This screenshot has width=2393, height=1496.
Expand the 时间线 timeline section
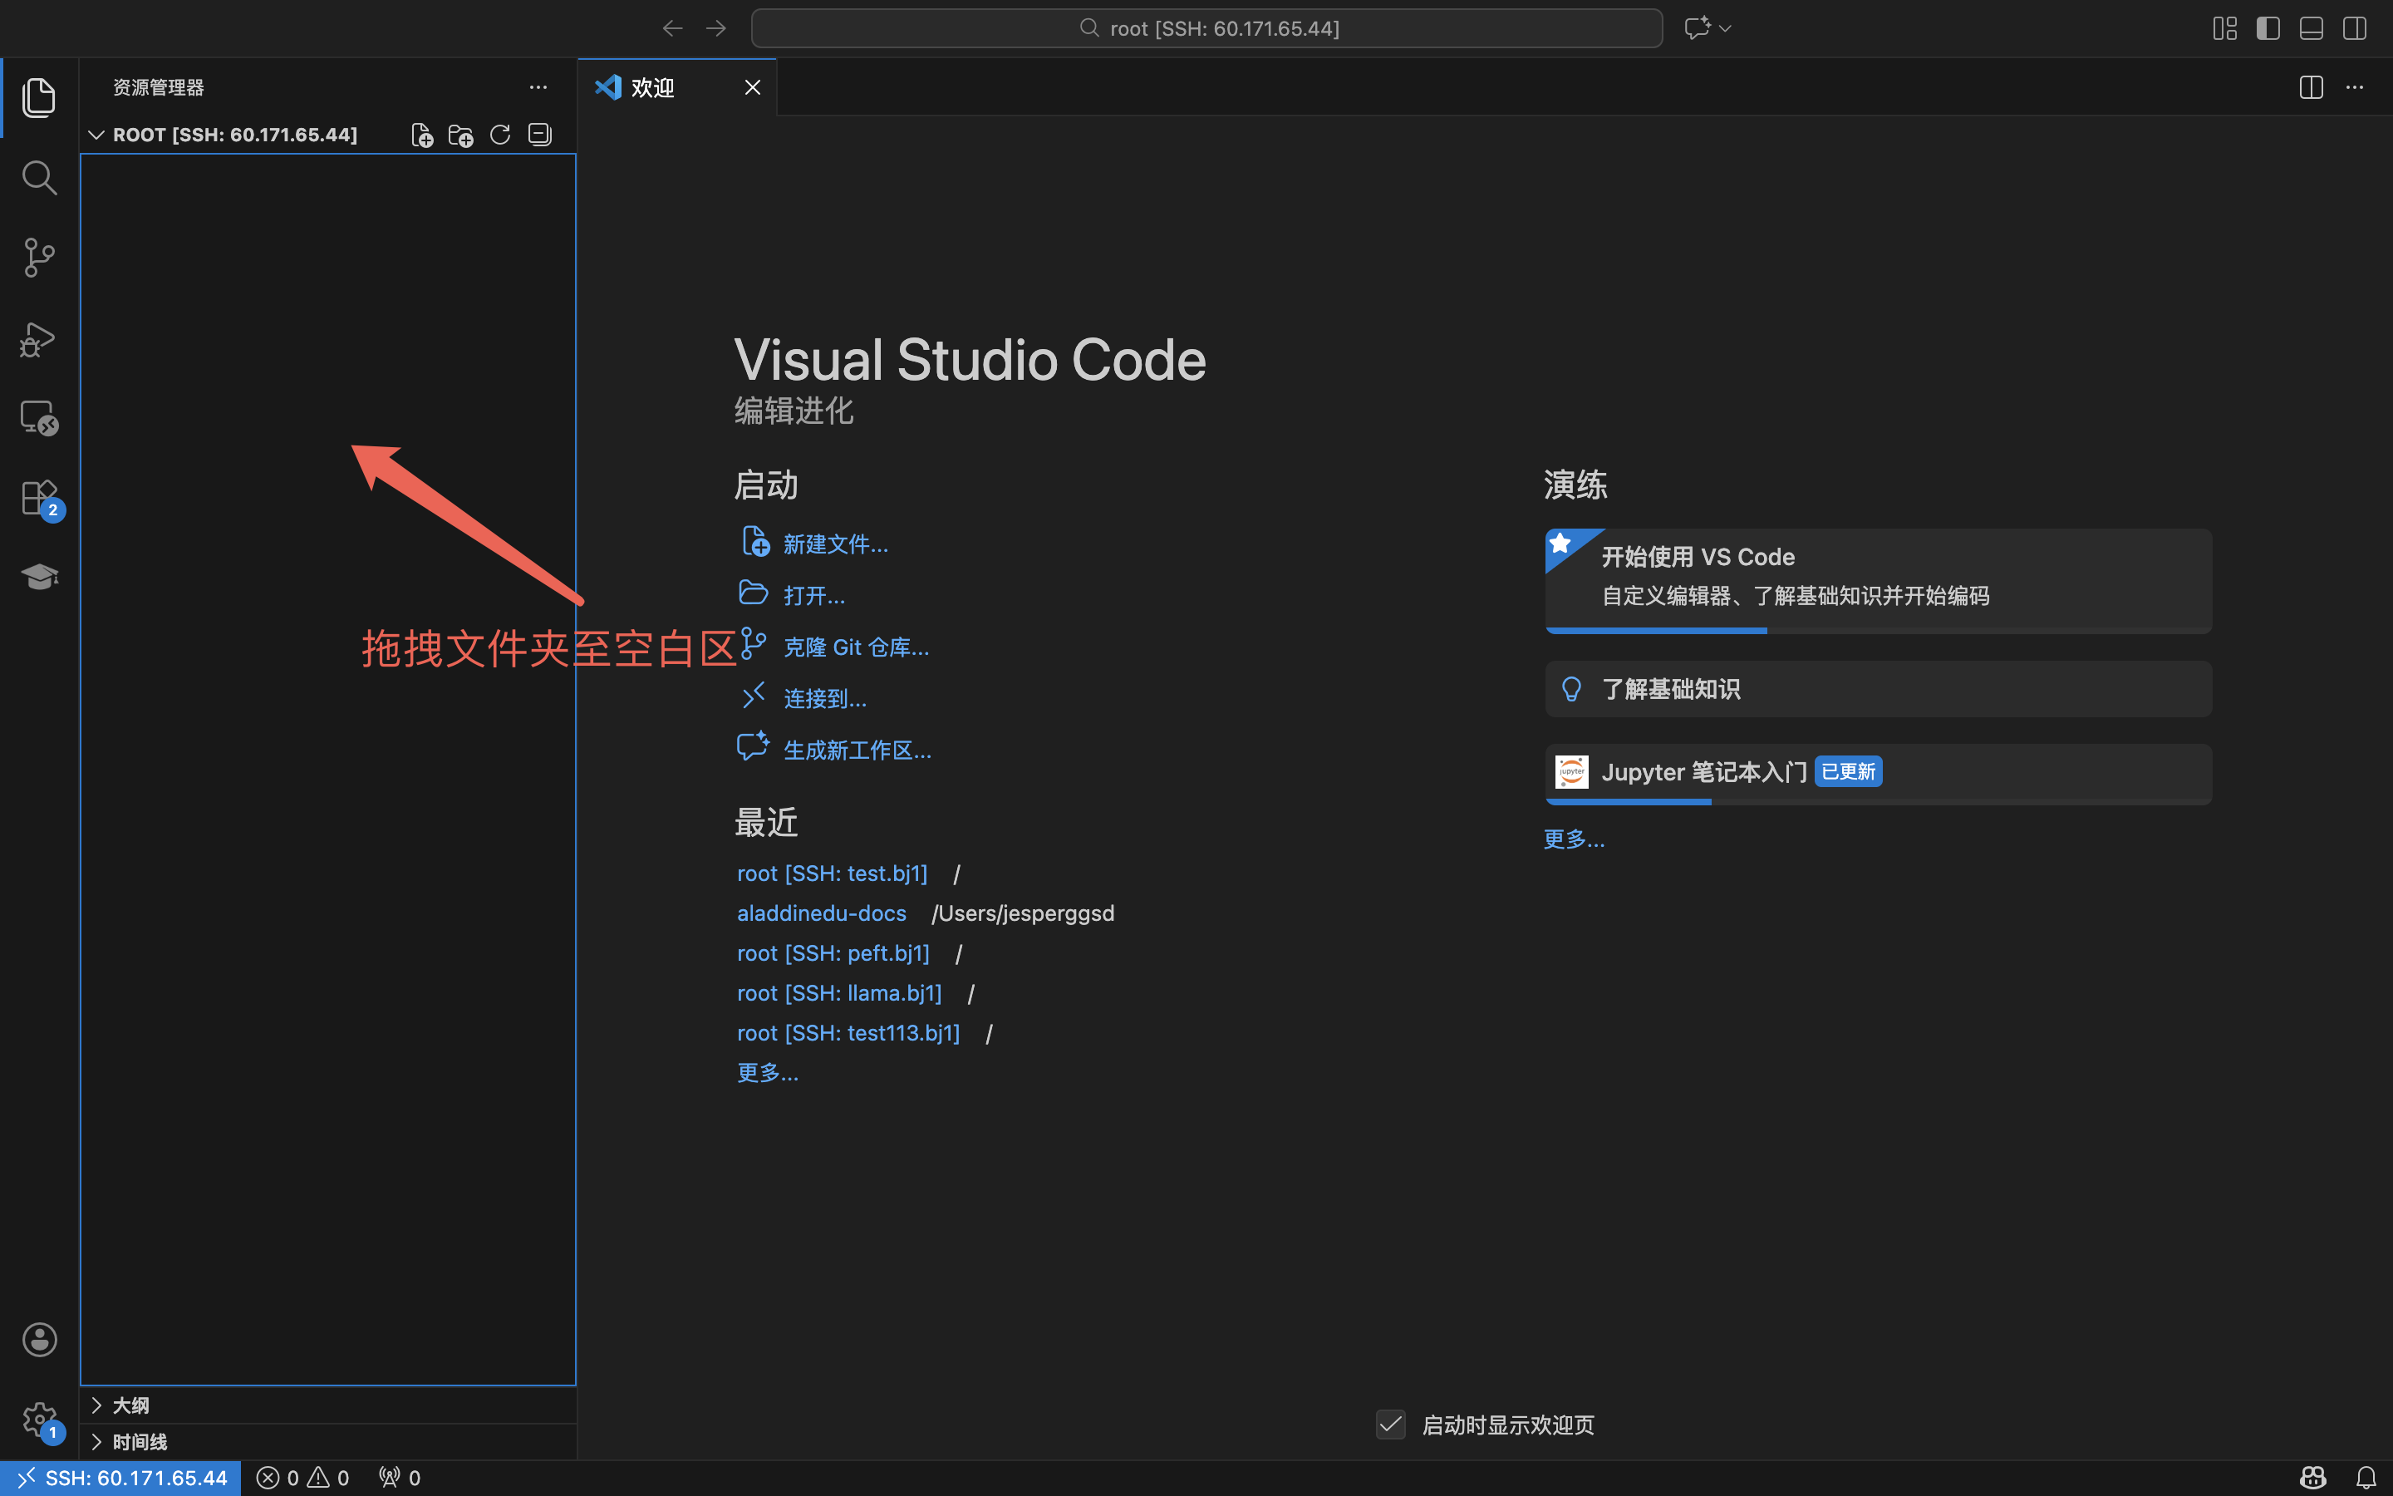pyautogui.click(x=139, y=1442)
